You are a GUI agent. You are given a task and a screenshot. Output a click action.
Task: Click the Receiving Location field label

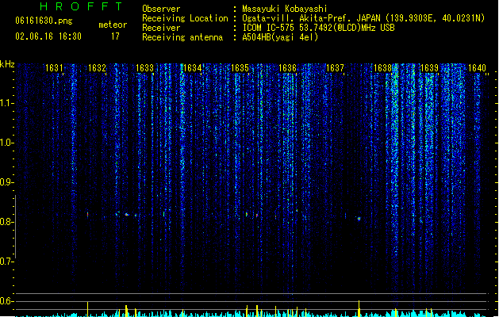pyautogui.click(x=185, y=18)
